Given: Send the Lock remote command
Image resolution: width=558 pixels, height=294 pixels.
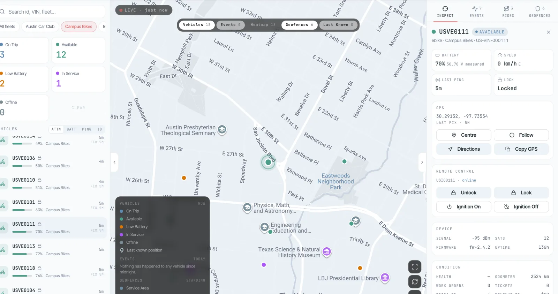Looking at the screenshot, I should click(x=521, y=193).
